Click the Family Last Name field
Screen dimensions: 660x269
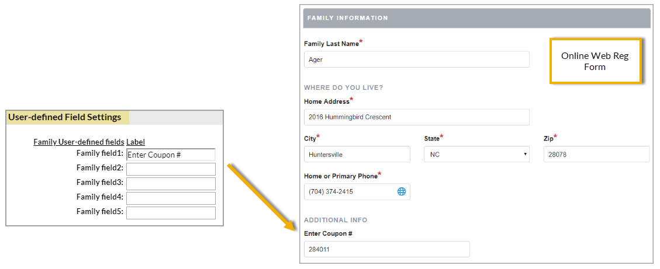[416, 60]
